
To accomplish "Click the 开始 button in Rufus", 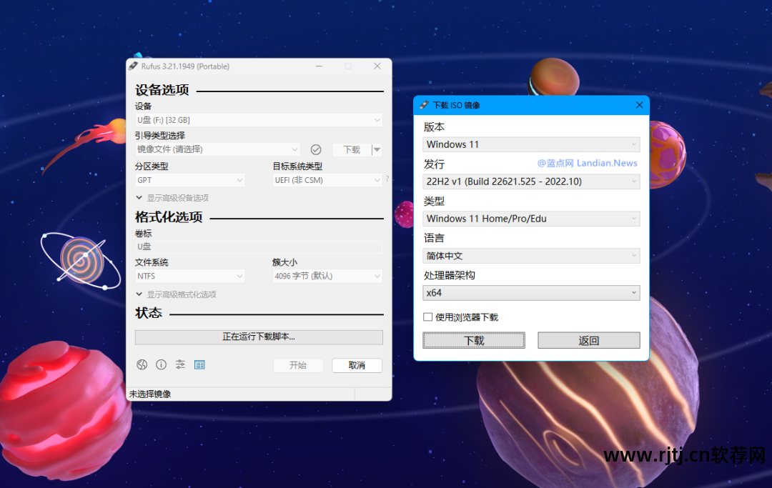I will (298, 365).
